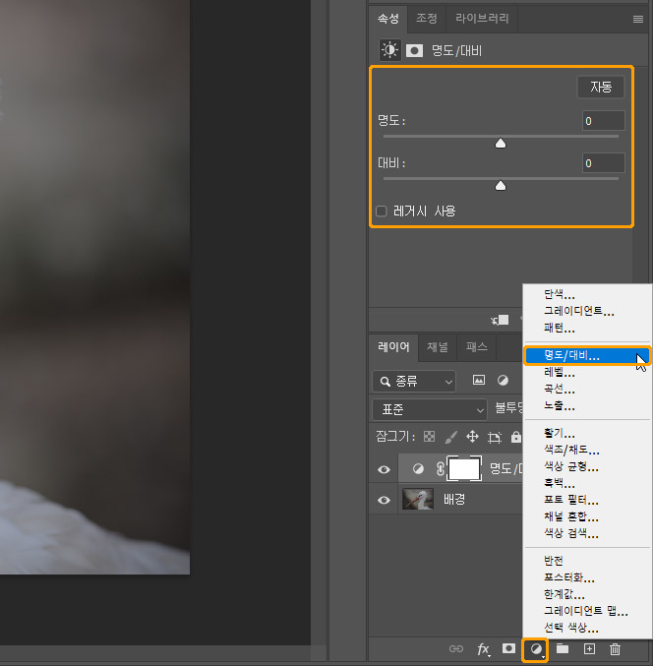
Task: Click the layer mask icon in Properties
Action: 414,51
